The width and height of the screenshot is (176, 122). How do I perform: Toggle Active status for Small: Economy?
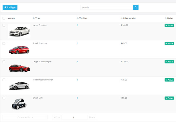[x=169, y=43]
